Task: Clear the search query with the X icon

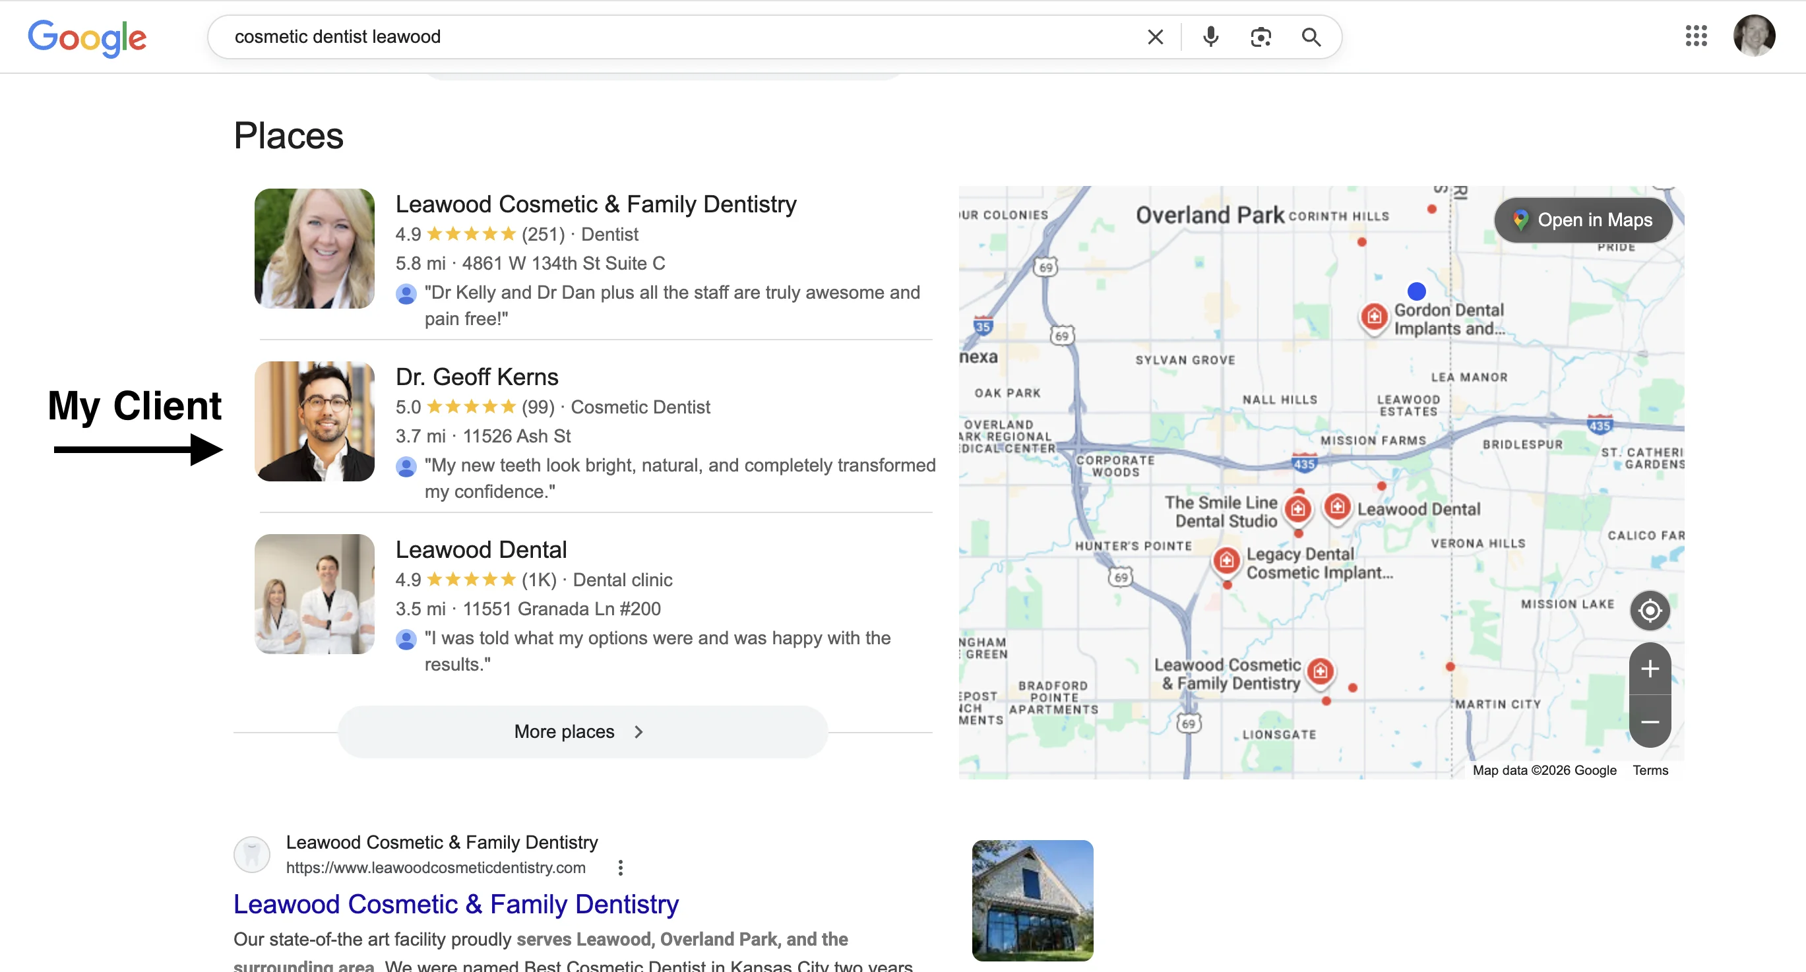Action: (x=1155, y=36)
